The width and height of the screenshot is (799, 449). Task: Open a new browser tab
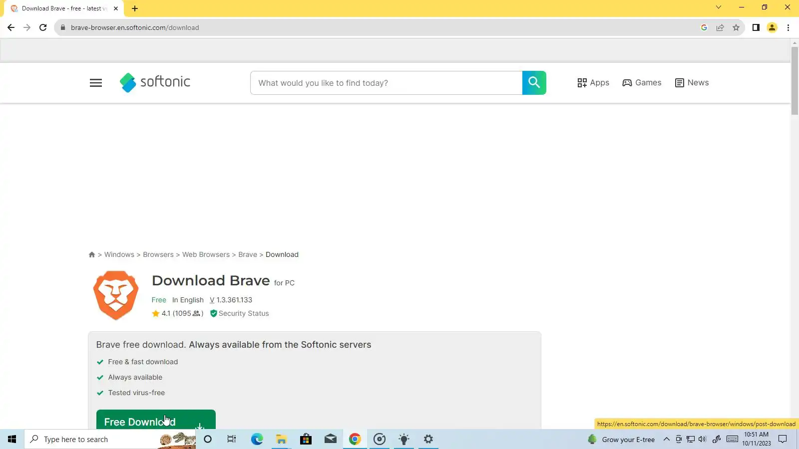click(x=135, y=8)
